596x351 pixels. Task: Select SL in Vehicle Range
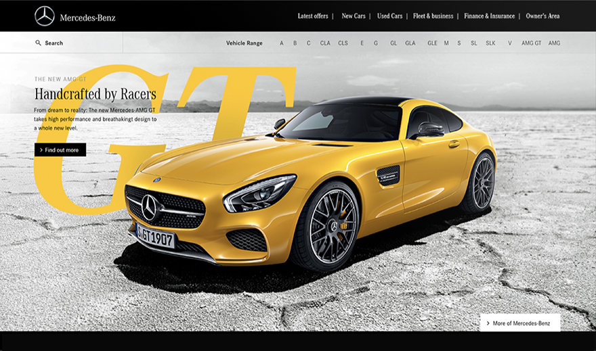(473, 43)
